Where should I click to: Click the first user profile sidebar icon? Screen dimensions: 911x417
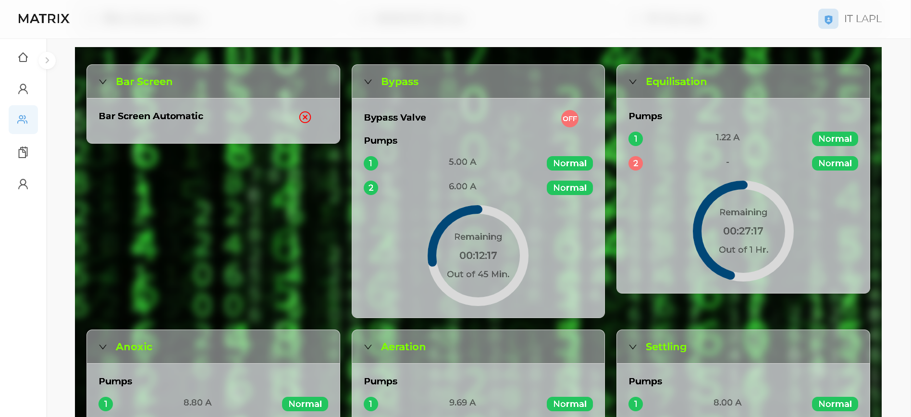[23, 89]
